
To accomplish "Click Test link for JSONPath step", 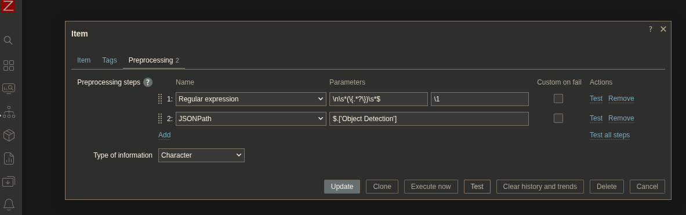I will point(596,118).
